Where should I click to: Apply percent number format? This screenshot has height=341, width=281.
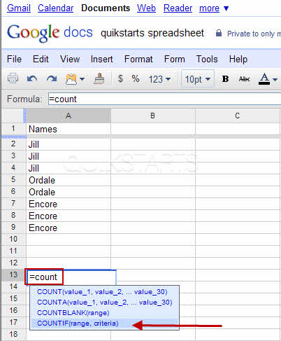click(136, 78)
